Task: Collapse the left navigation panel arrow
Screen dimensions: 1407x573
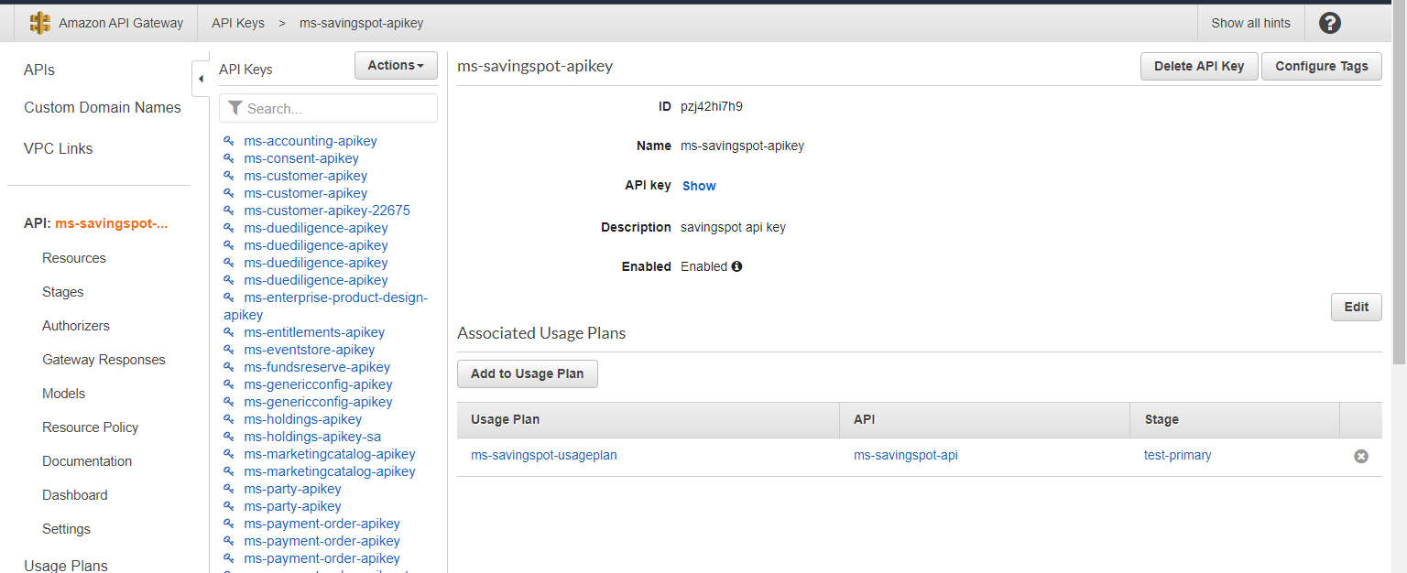Action: [x=201, y=79]
